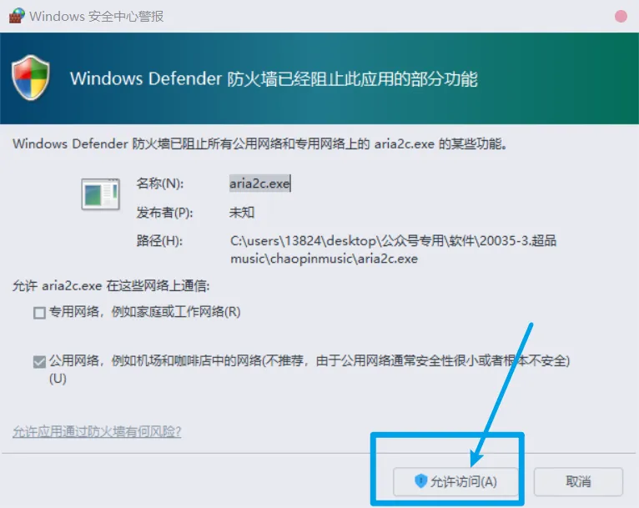Click the banner heading 防火墙已经阻止此应用的部分功能
The height and width of the screenshot is (508, 639).
[x=352, y=78]
